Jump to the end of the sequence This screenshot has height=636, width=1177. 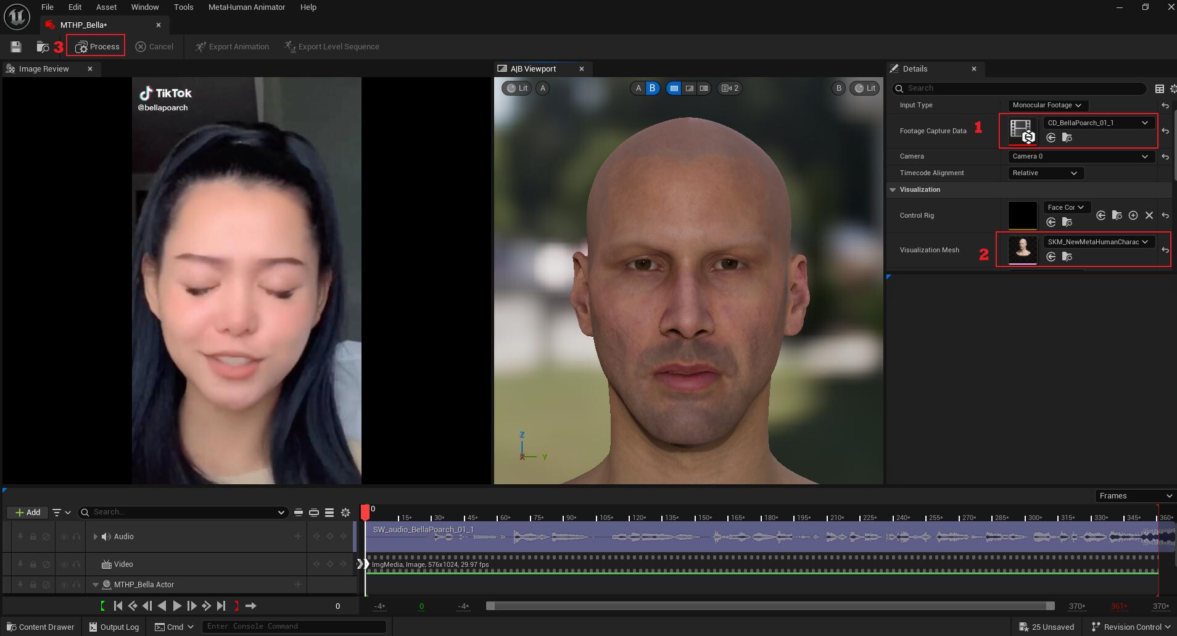click(221, 606)
